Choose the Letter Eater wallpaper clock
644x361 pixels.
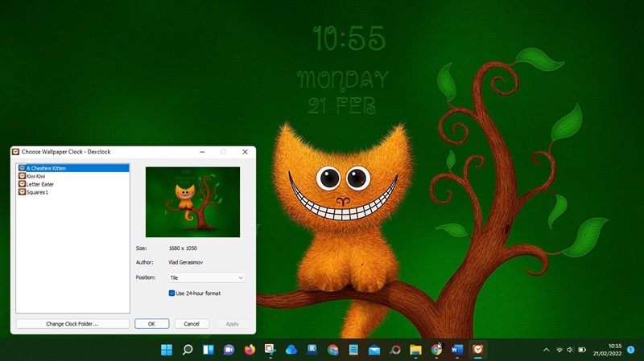39,184
